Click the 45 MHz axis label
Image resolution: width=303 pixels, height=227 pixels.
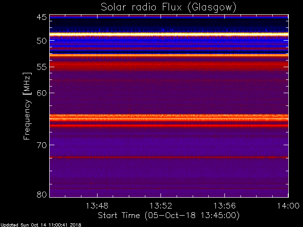point(42,17)
